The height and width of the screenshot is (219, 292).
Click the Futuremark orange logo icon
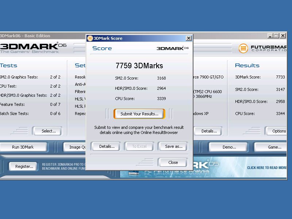[243, 48]
